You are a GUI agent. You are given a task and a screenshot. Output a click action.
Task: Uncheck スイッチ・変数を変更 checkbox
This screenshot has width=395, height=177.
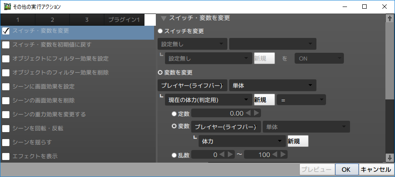pyautogui.click(x=6, y=31)
